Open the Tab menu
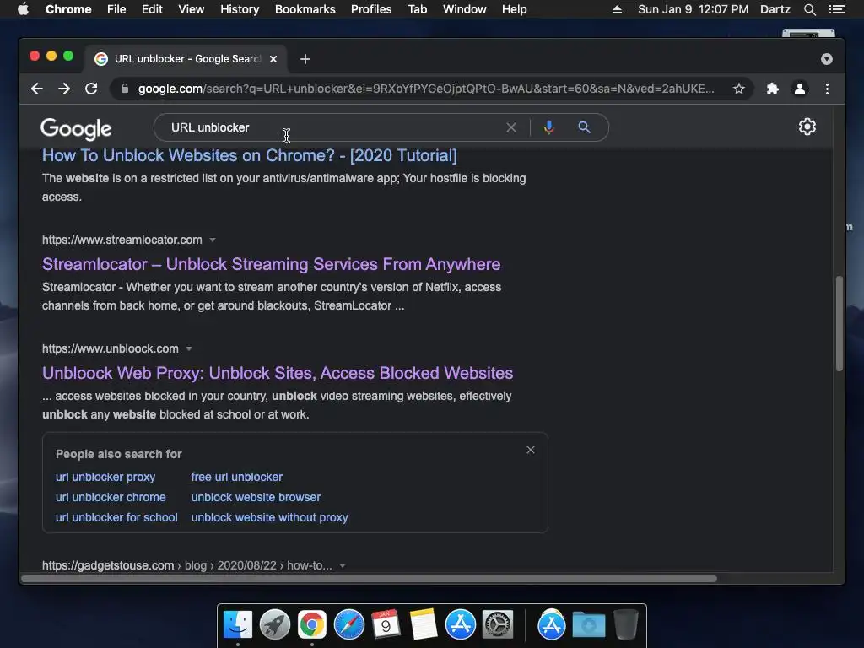Image resolution: width=864 pixels, height=648 pixels. pyautogui.click(x=417, y=9)
